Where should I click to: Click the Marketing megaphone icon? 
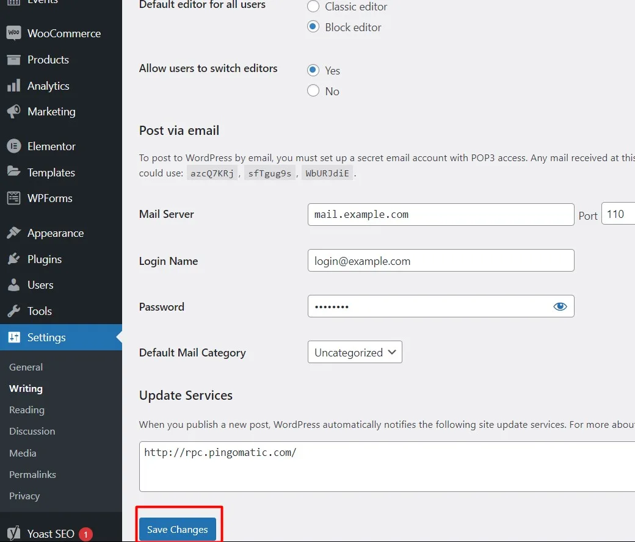pos(14,112)
